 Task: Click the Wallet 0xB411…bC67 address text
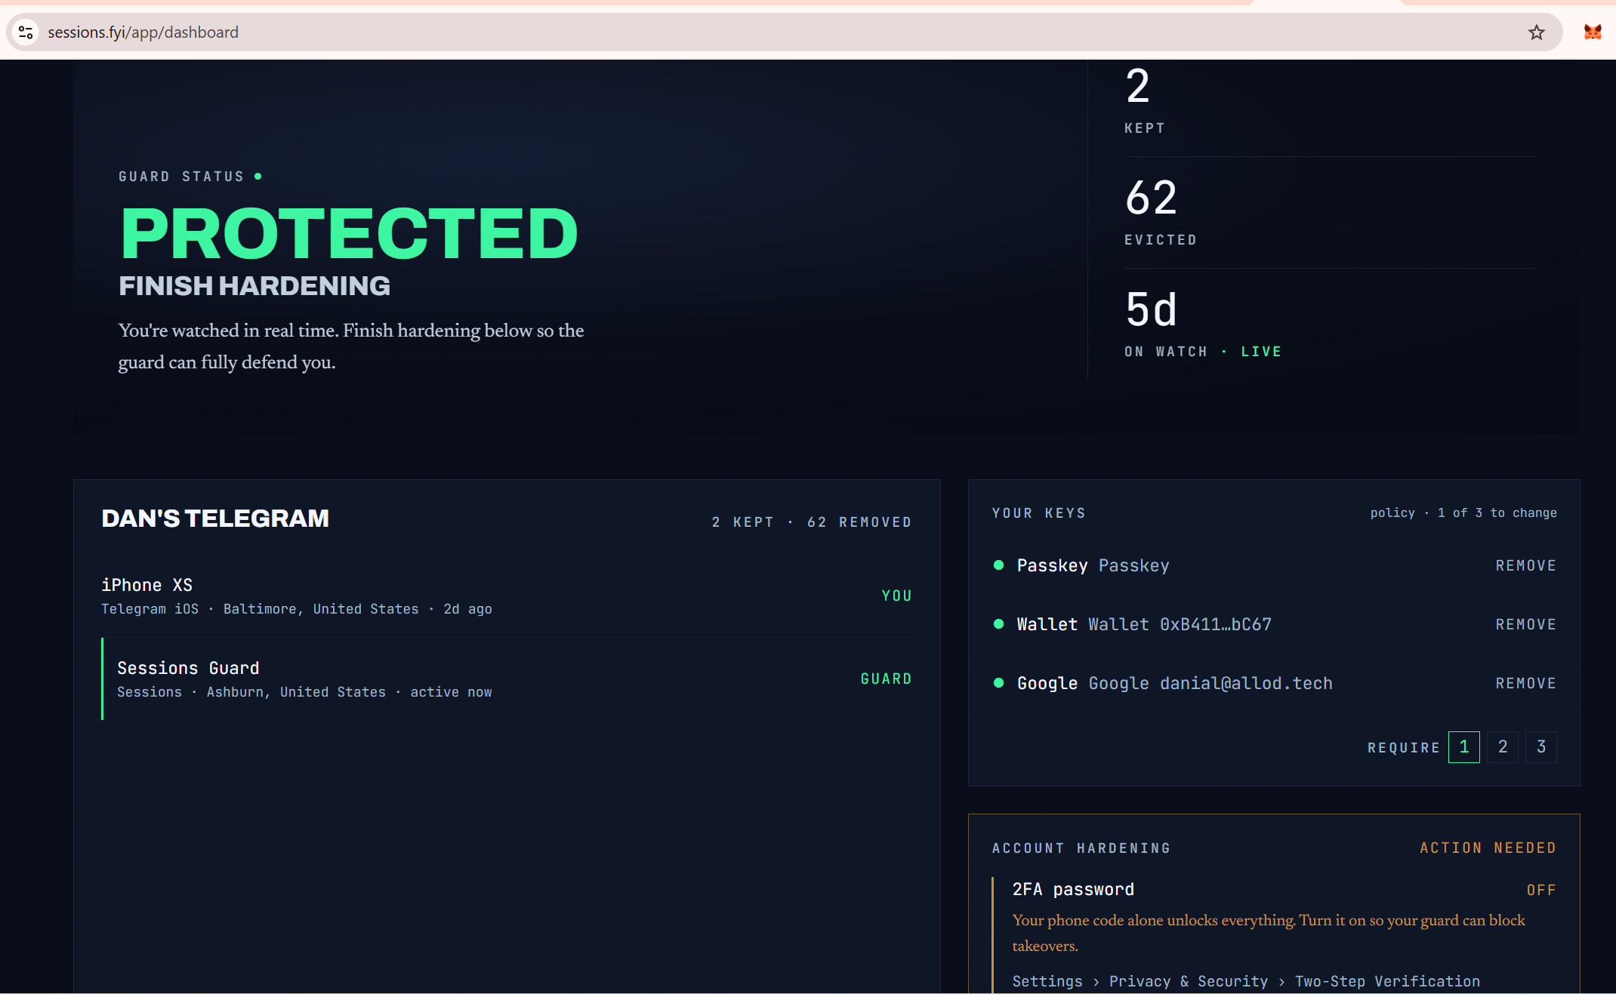pyautogui.click(x=1180, y=625)
